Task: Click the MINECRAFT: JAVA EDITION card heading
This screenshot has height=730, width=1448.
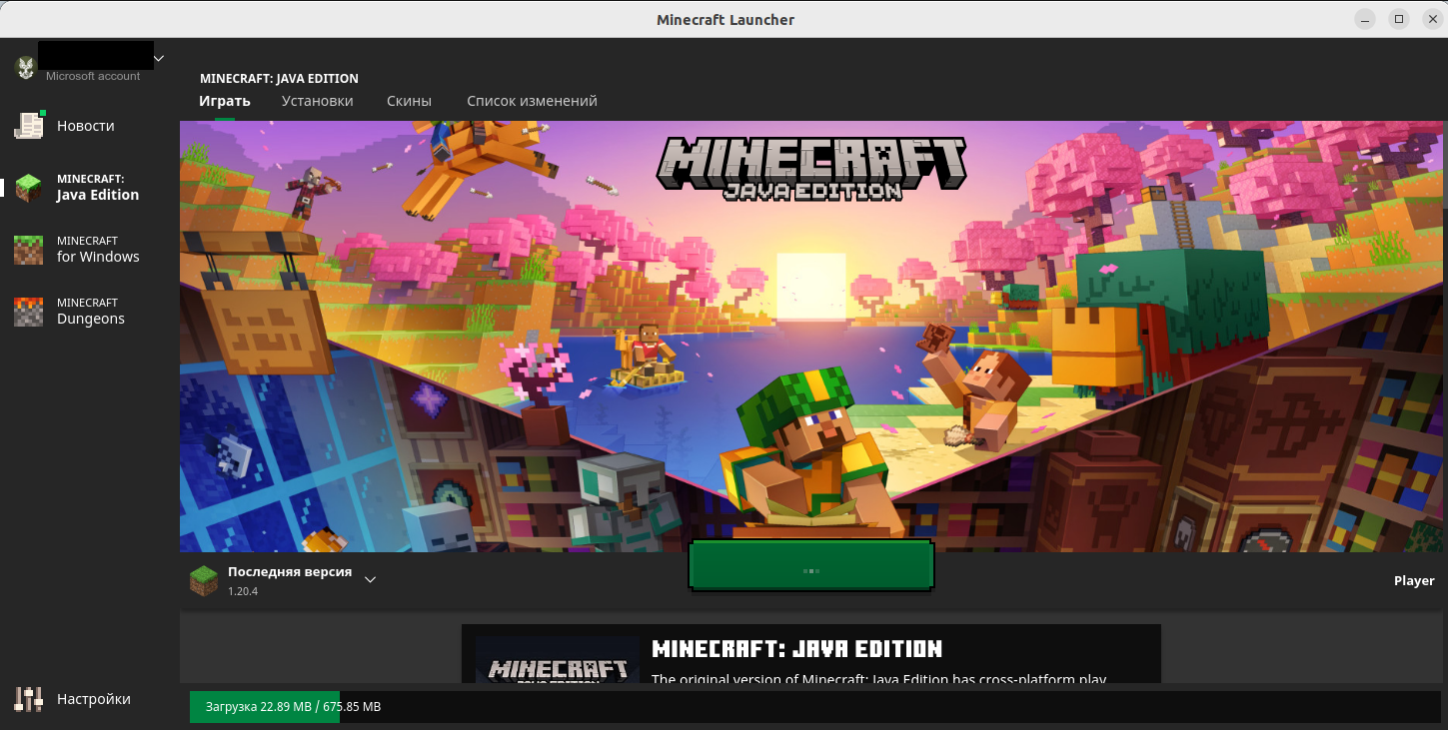Action: pos(796,649)
